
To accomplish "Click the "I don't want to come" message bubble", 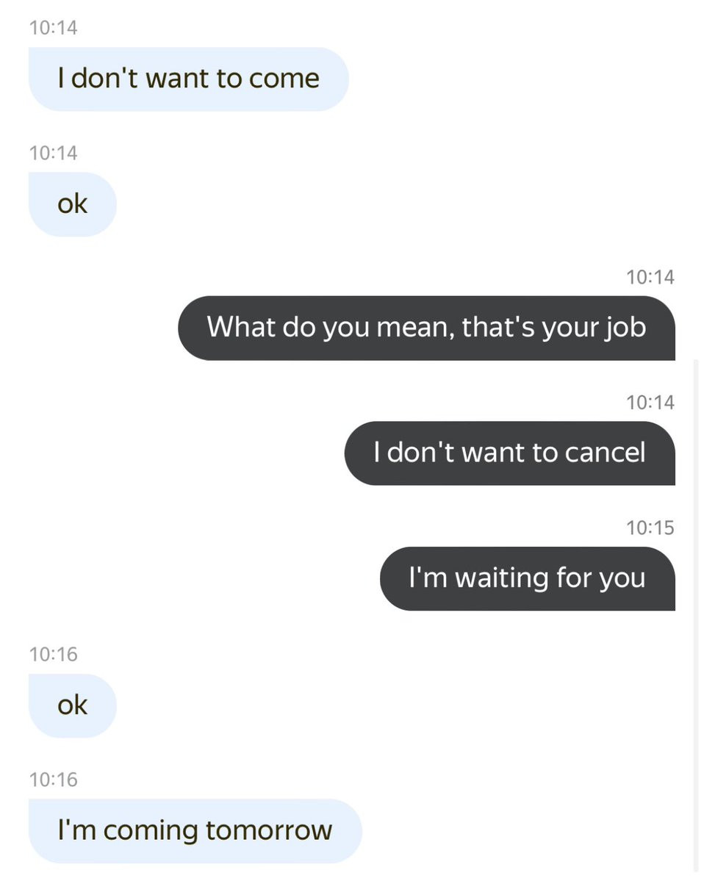I will click(x=188, y=79).
